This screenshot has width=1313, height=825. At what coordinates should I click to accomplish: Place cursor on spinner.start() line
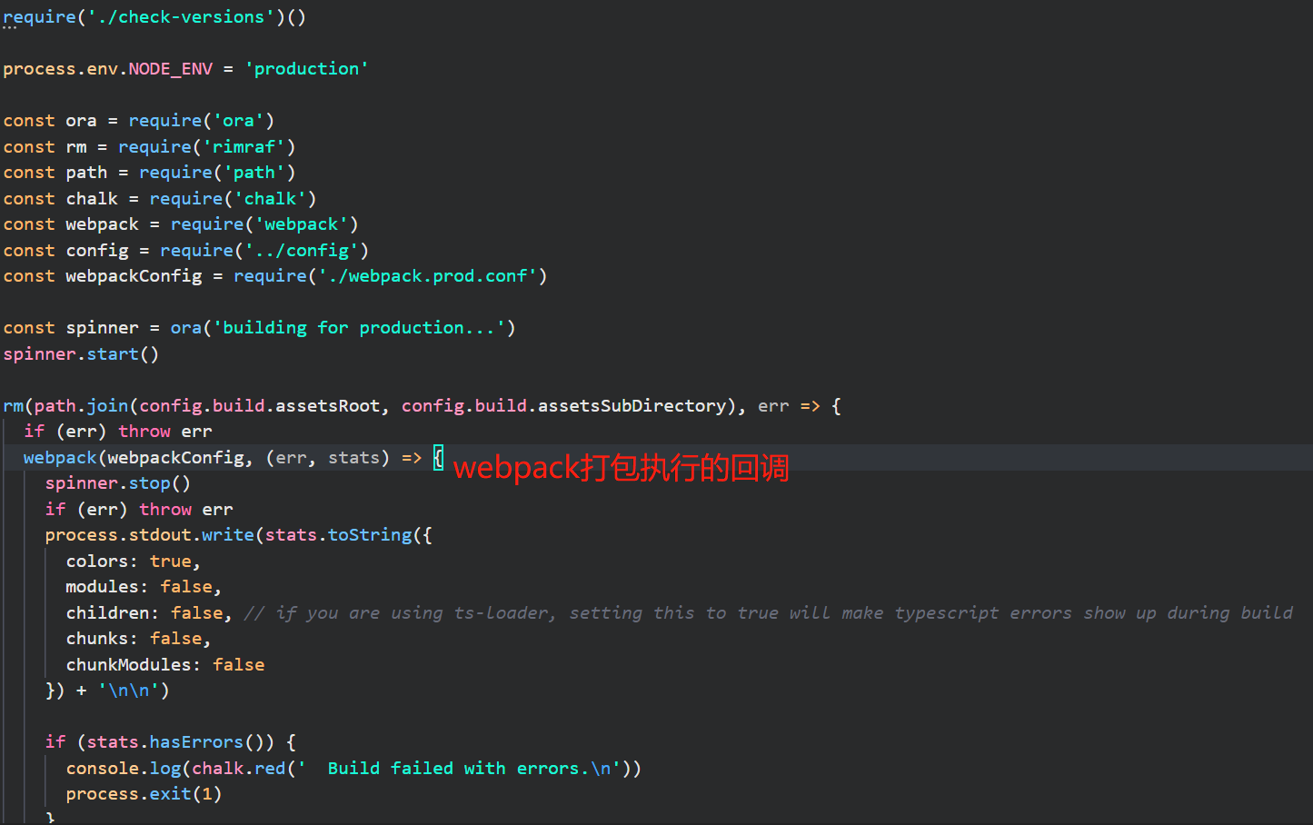tap(81, 354)
